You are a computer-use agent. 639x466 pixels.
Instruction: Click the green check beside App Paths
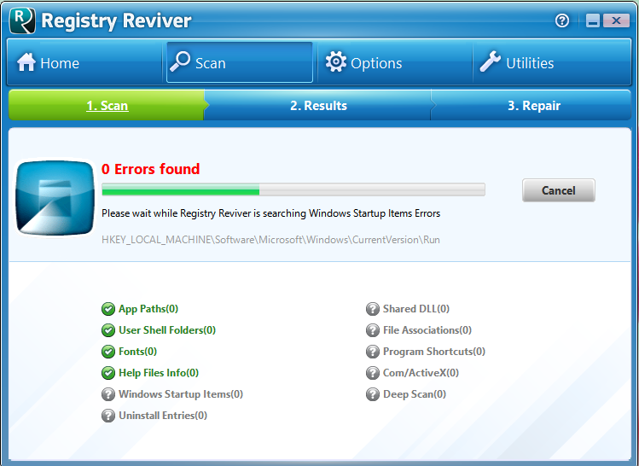click(x=108, y=309)
